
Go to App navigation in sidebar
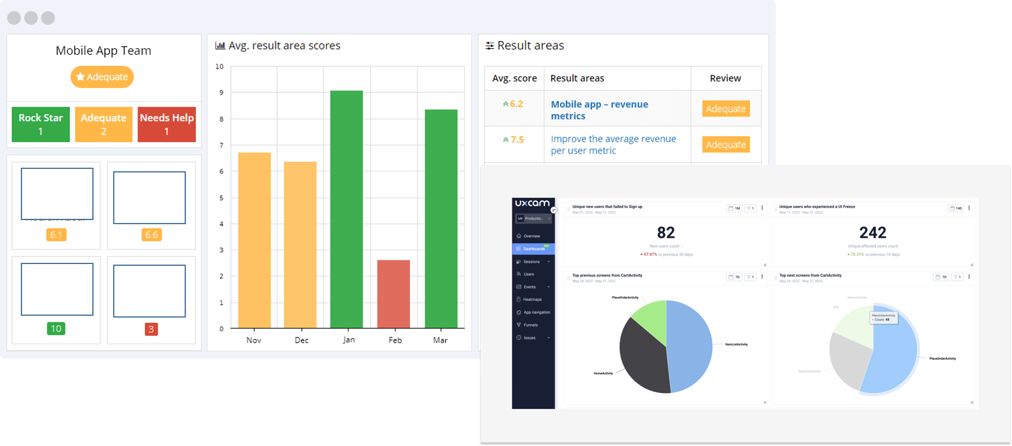(536, 312)
